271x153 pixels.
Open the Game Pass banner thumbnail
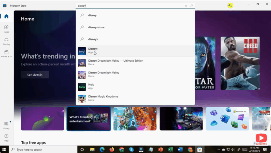[x=181, y=119]
